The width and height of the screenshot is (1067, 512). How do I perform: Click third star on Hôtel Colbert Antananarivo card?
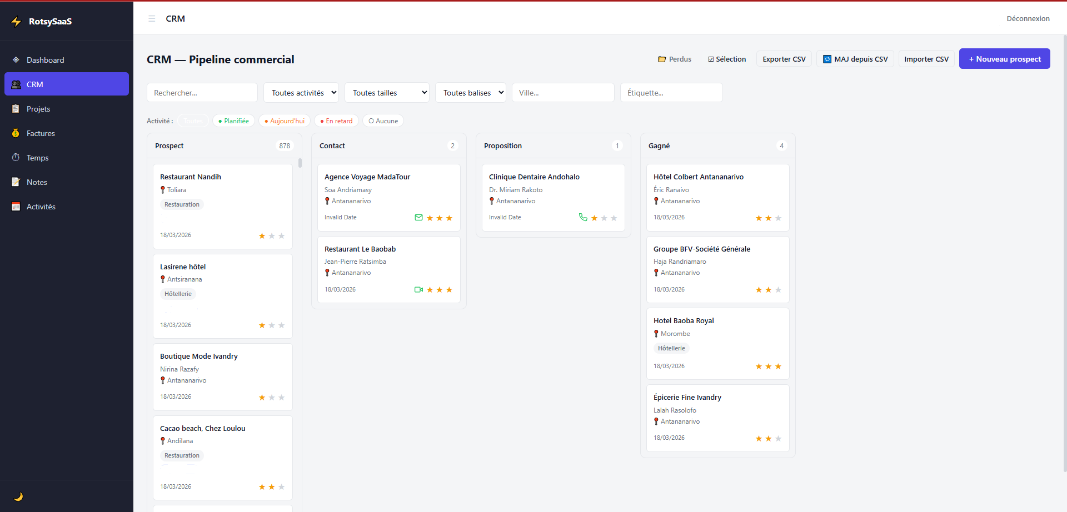point(778,218)
